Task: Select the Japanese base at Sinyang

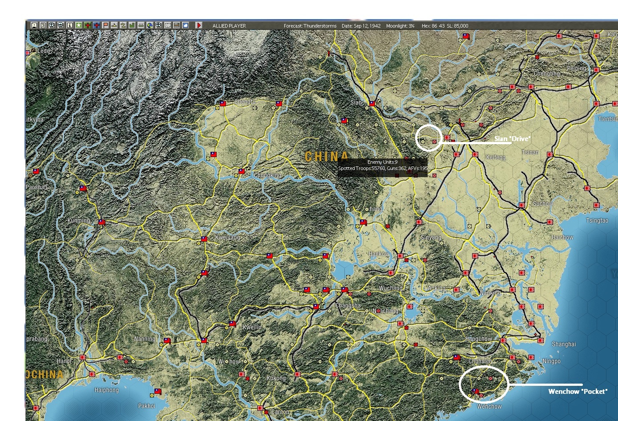Action: 419,222
